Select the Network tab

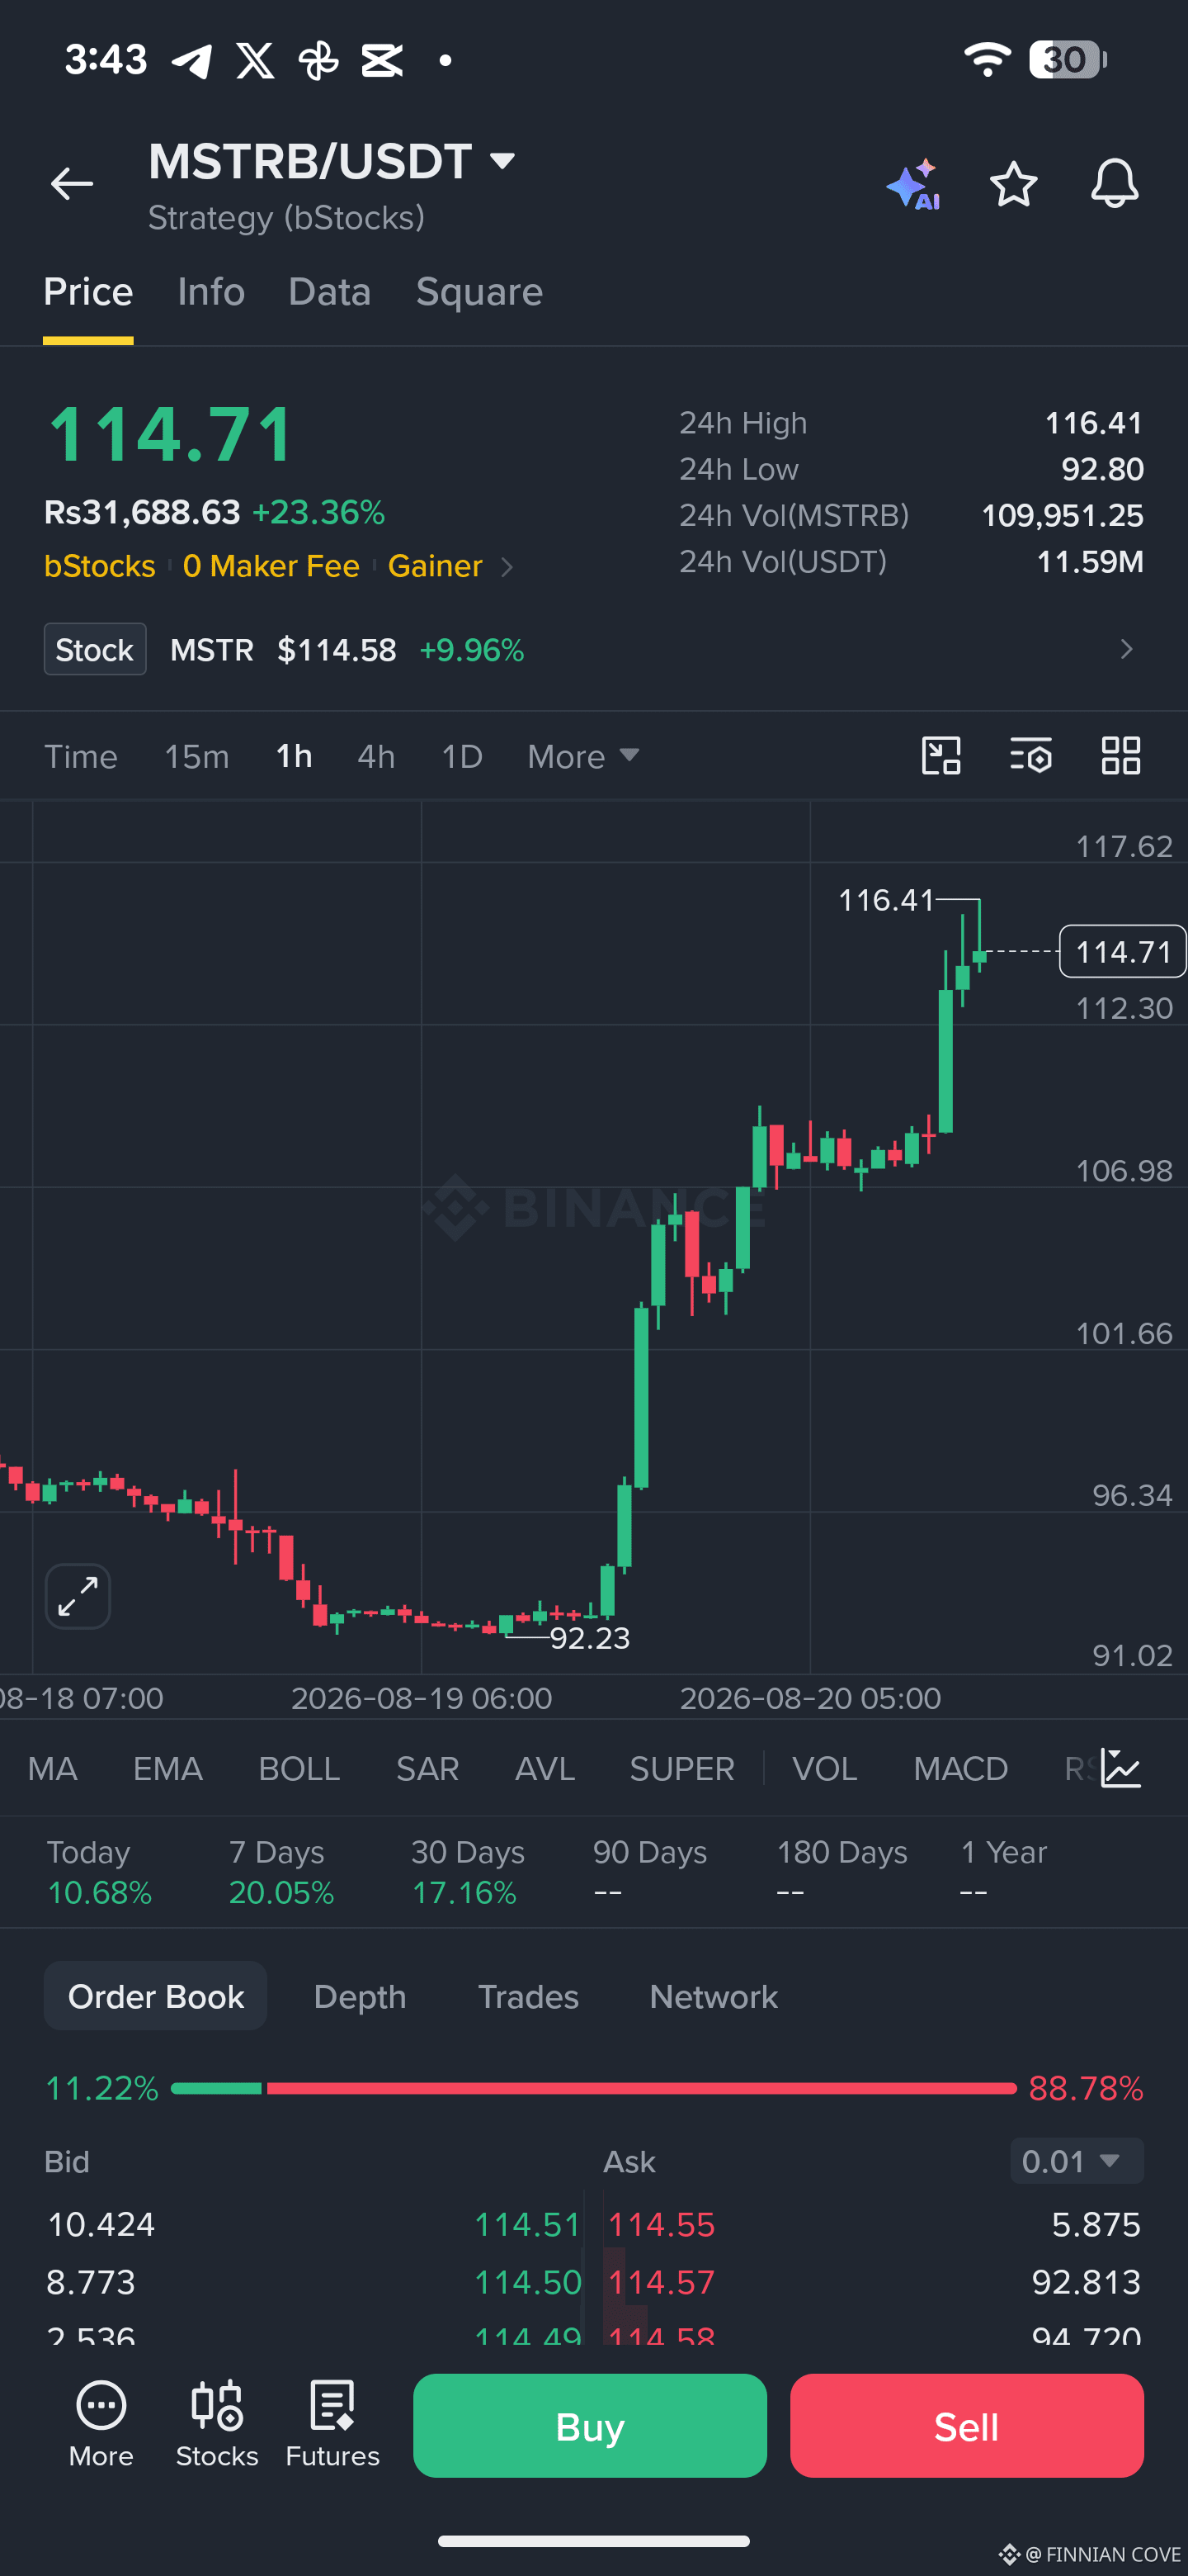click(x=714, y=1996)
